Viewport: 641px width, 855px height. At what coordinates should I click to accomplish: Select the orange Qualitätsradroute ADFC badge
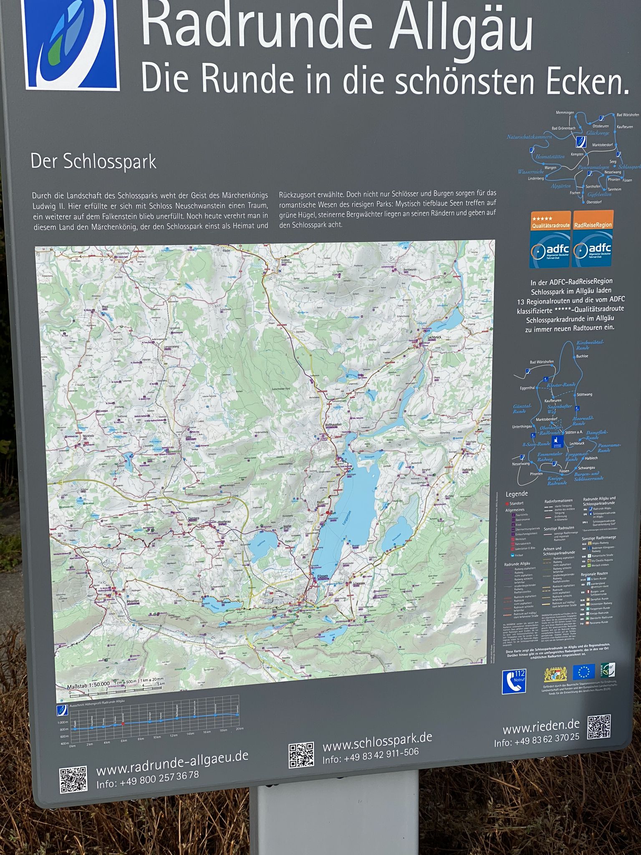coord(550,239)
